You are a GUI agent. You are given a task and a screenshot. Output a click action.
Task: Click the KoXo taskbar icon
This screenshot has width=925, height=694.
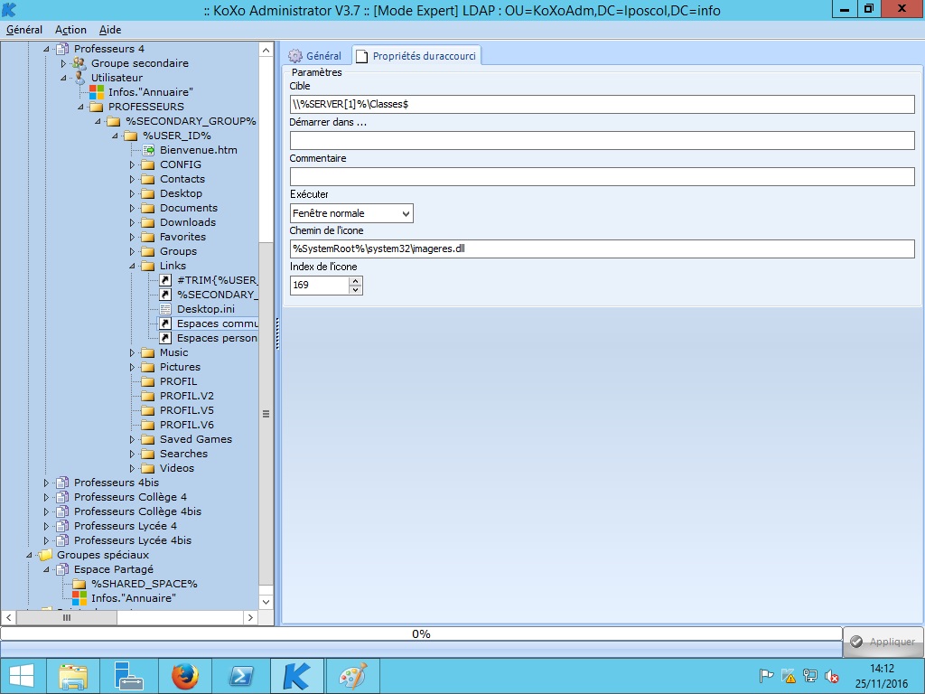point(296,676)
